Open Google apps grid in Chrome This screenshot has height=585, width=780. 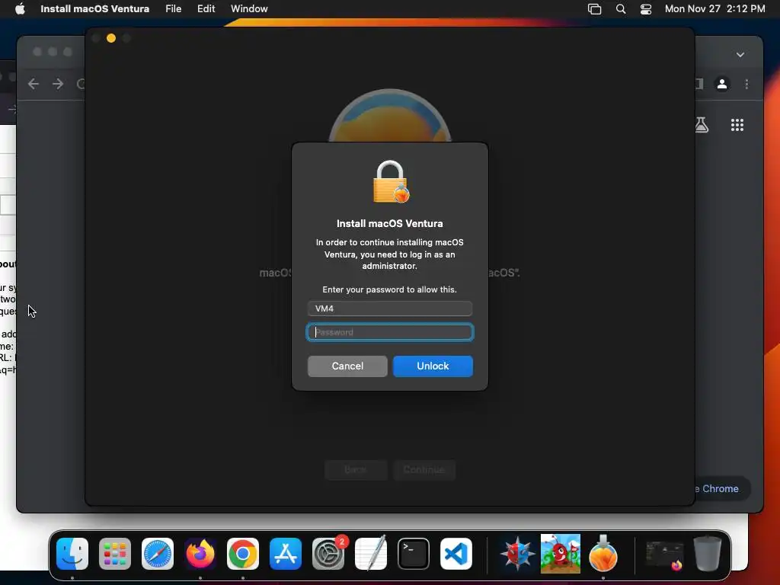pos(737,125)
